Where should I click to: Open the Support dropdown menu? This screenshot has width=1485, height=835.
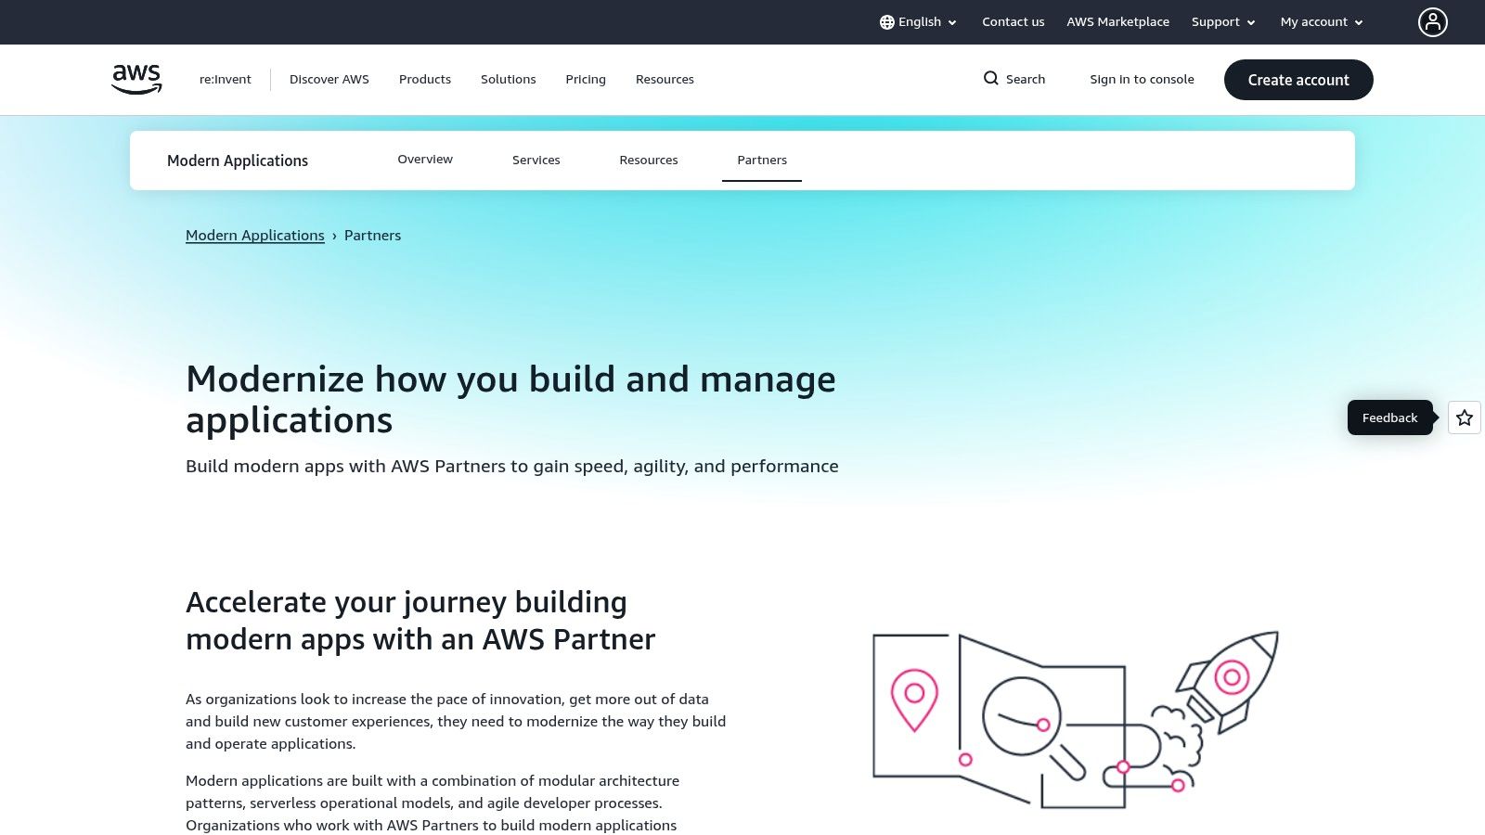point(1221,21)
